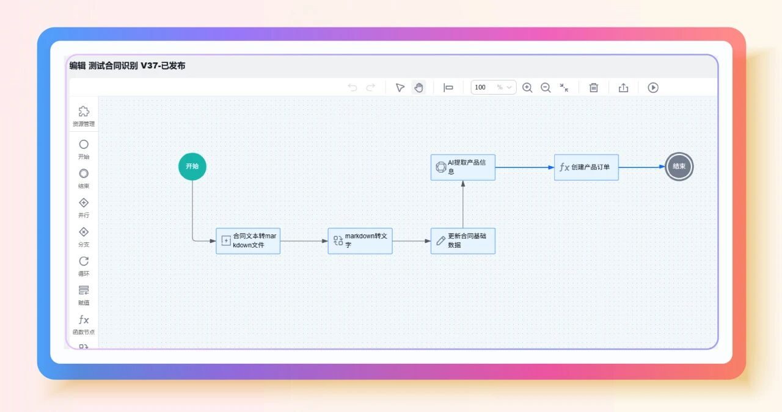
Task: Select the 循环 loop node icon
Action: click(x=84, y=262)
